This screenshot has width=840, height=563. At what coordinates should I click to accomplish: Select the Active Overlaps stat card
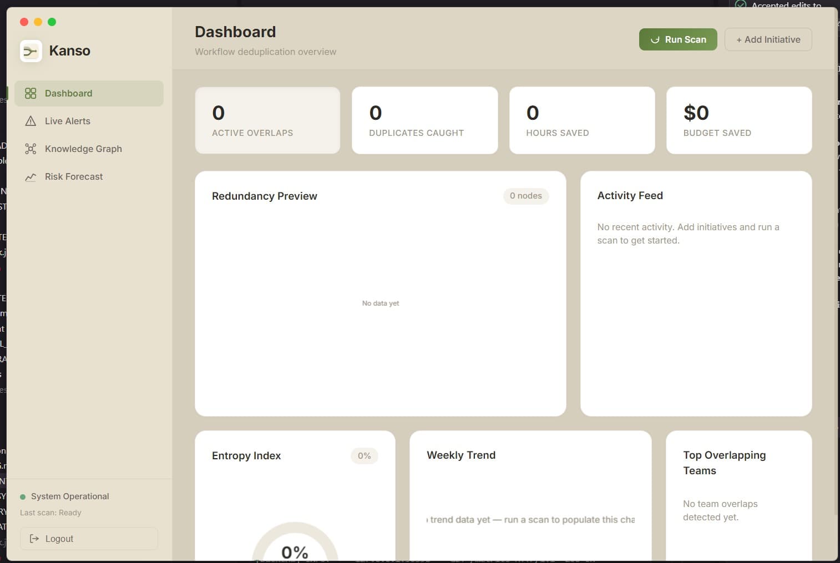[267, 120]
